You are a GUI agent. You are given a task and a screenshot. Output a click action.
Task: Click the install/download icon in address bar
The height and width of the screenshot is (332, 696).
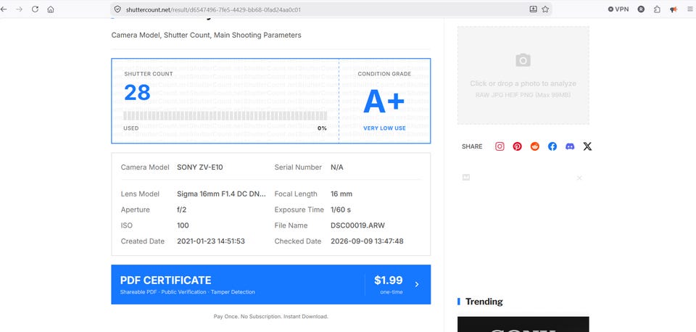pyautogui.click(x=533, y=9)
